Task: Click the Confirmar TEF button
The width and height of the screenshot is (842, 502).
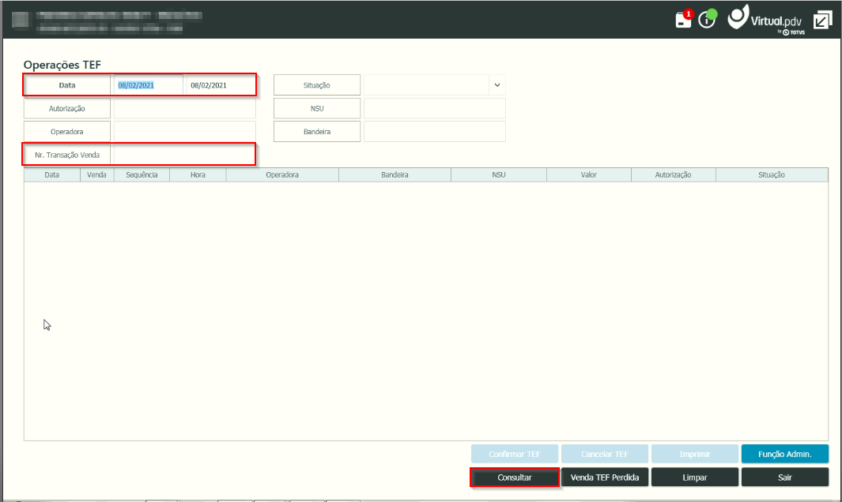Action: (x=515, y=454)
